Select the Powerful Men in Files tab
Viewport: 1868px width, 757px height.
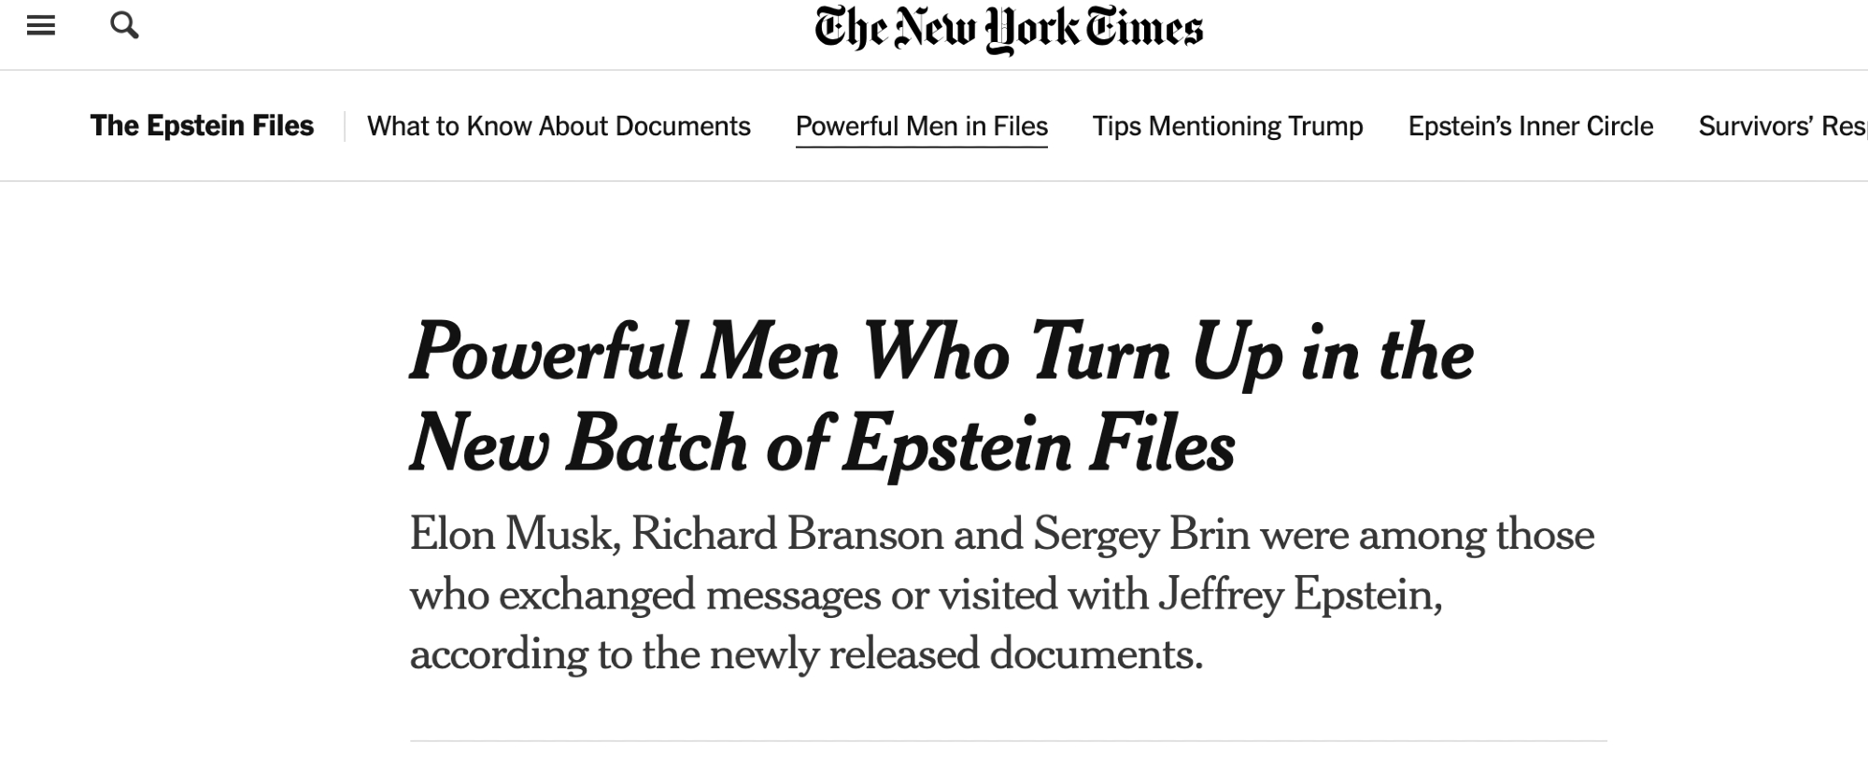click(x=921, y=126)
